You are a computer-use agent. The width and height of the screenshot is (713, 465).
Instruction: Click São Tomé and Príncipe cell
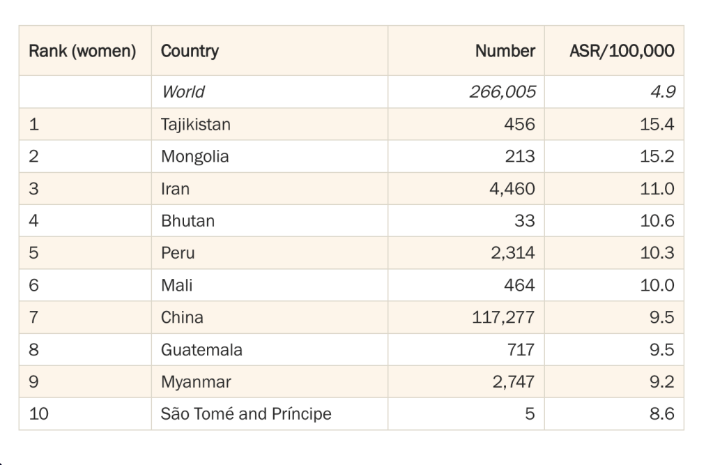[246, 413]
